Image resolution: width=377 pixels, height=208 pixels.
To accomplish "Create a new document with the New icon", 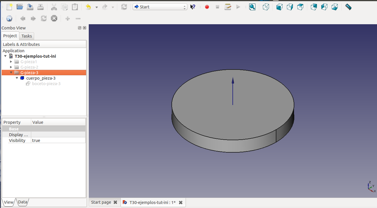I will coord(9,7).
